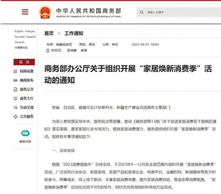Click the search magnifier icon

point(142,12)
